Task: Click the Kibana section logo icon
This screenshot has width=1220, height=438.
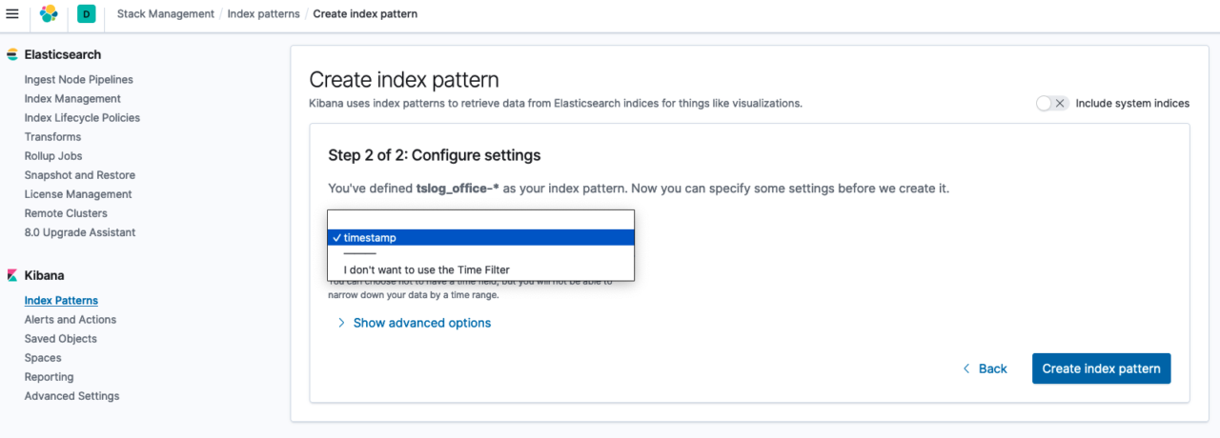Action: tap(12, 275)
